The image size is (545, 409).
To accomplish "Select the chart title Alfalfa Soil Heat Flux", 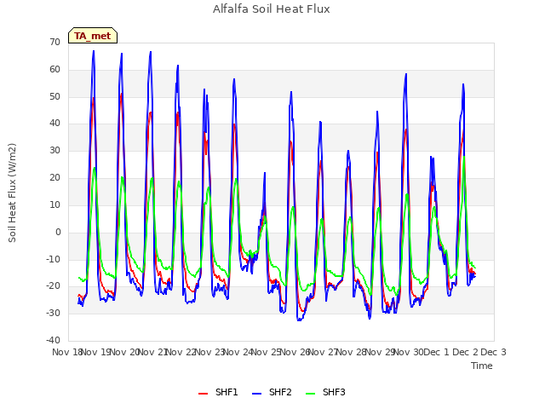I will click(x=272, y=9).
